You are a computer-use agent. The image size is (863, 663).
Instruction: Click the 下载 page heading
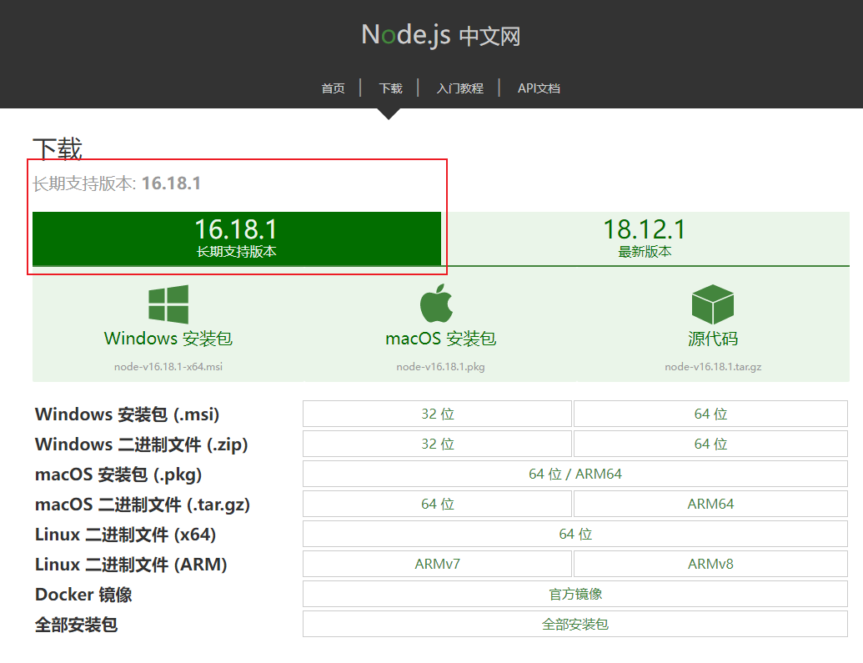pos(58,148)
